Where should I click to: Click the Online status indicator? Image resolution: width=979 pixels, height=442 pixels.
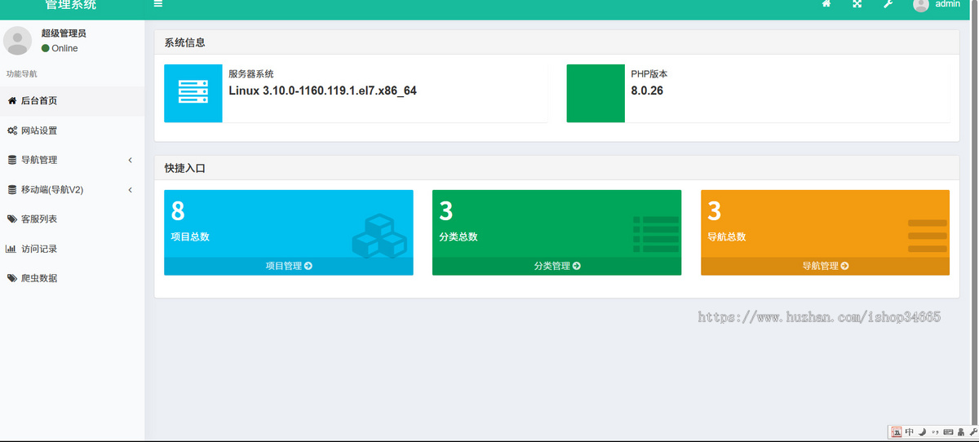60,48
